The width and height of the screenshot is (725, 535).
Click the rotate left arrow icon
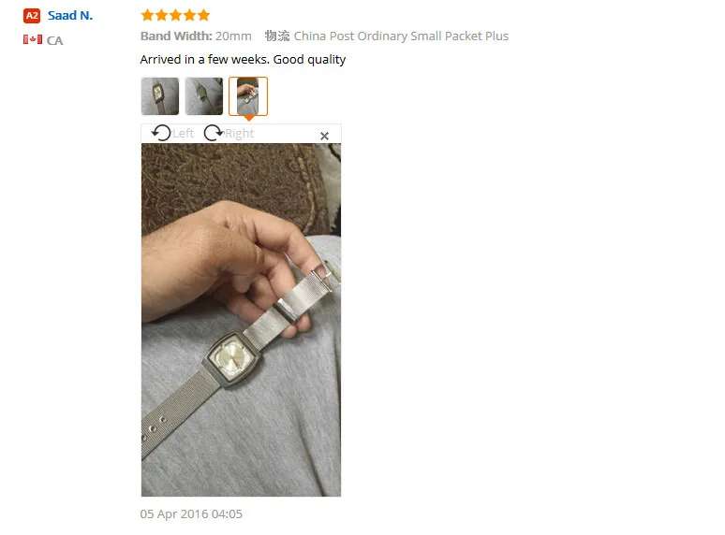click(x=161, y=133)
